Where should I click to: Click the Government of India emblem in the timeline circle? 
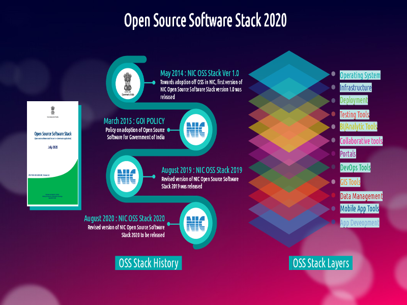[x=128, y=84]
